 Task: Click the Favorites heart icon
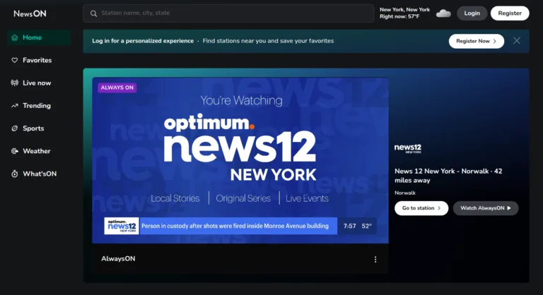click(15, 60)
